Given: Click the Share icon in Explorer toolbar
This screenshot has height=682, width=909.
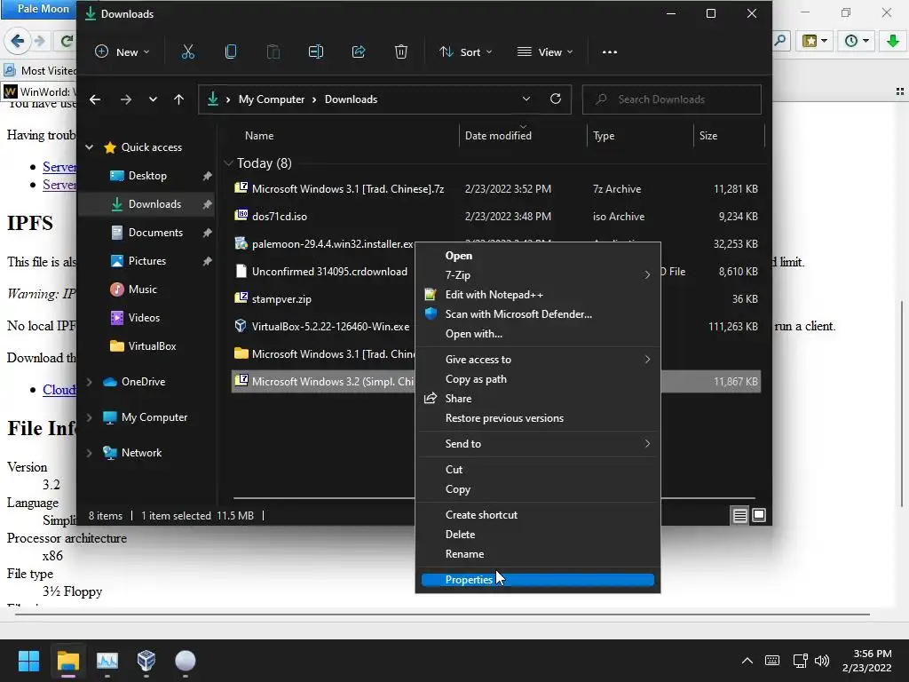Looking at the screenshot, I should (x=359, y=52).
